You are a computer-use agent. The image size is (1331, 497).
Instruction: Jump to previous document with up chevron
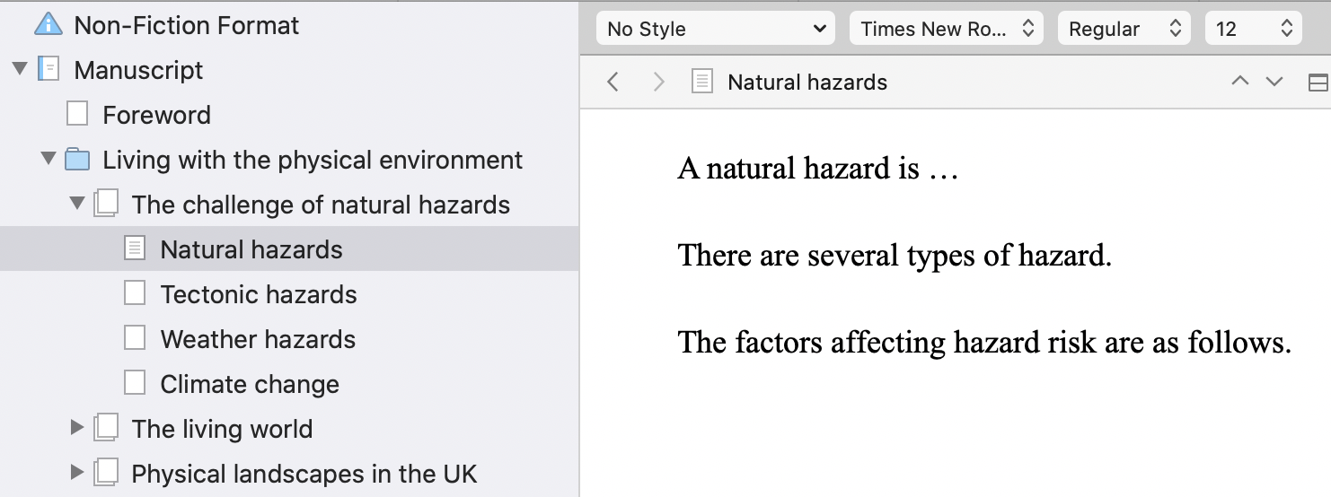coord(1240,82)
